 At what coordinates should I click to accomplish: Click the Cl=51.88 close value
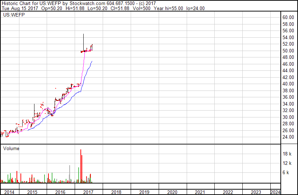(x=120, y=8)
